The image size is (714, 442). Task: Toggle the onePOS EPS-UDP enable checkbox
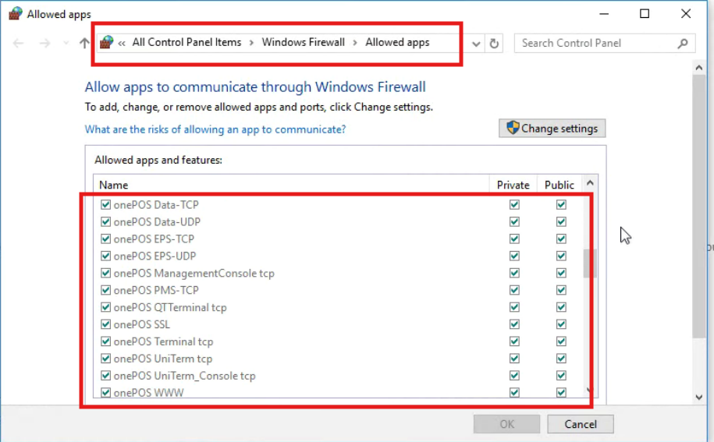coord(105,256)
